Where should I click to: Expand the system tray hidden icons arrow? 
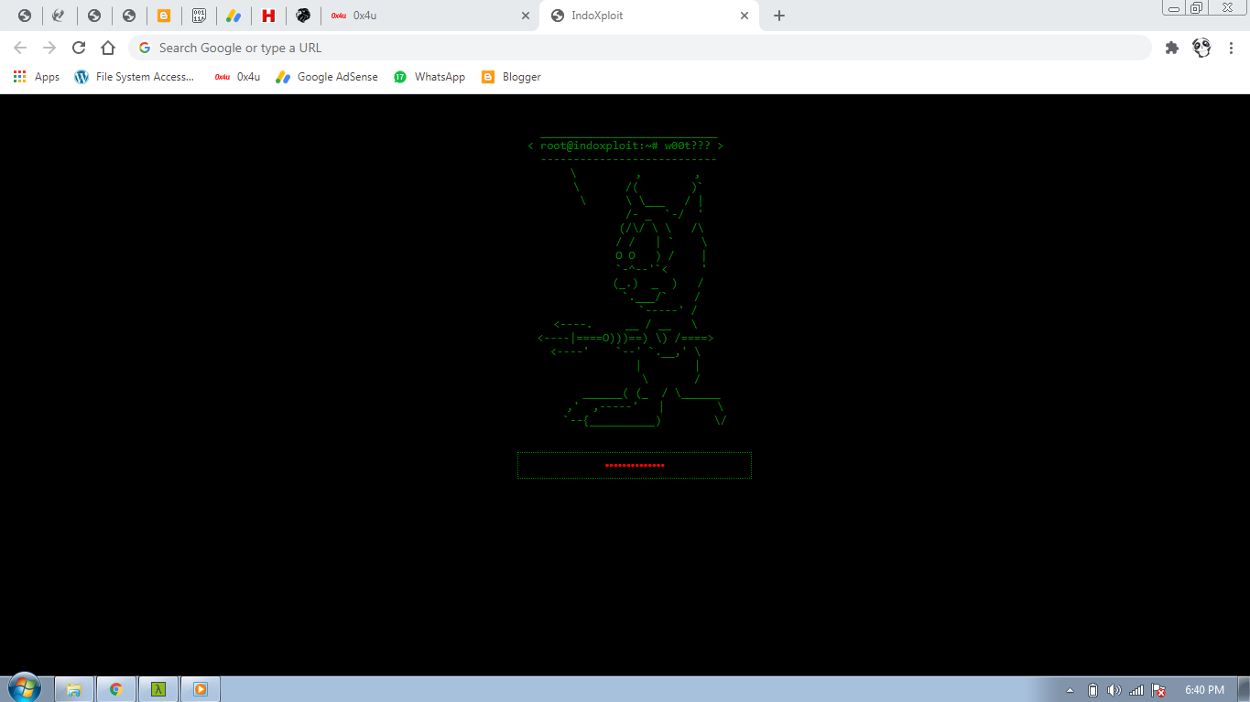(x=1070, y=689)
